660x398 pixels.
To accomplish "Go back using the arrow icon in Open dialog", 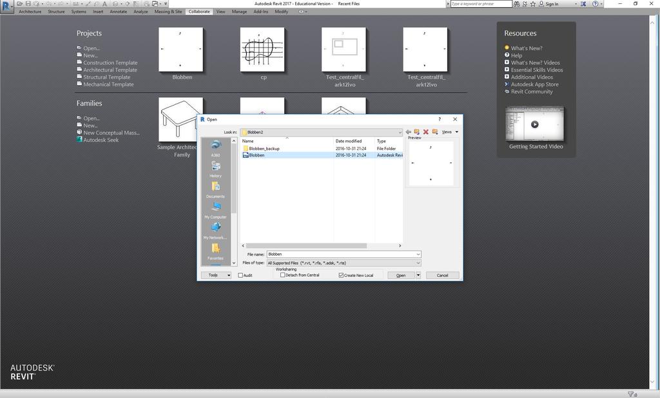I will tap(408, 132).
